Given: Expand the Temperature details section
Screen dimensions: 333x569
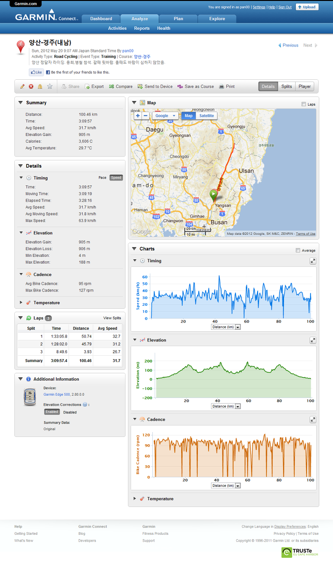Looking at the screenshot, I should tap(21, 302).
